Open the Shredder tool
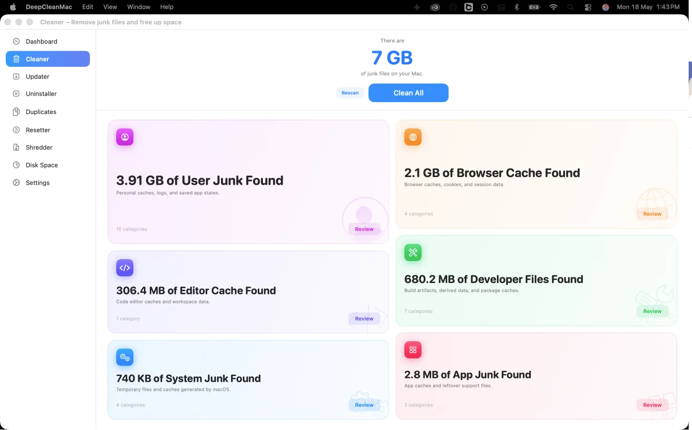 tap(47, 147)
